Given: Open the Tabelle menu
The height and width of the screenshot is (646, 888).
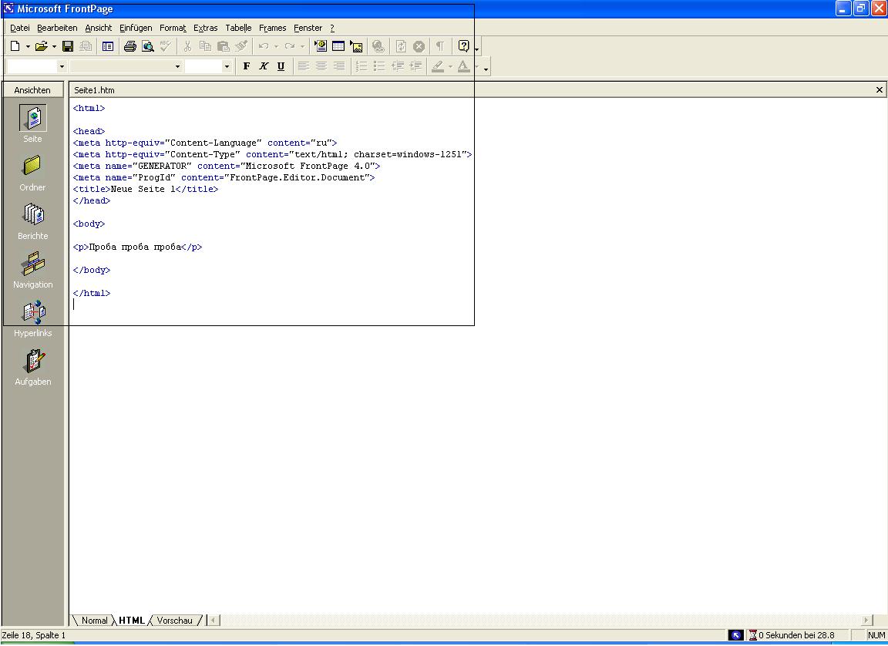Looking at the screenshot, I should click(238, 28).
